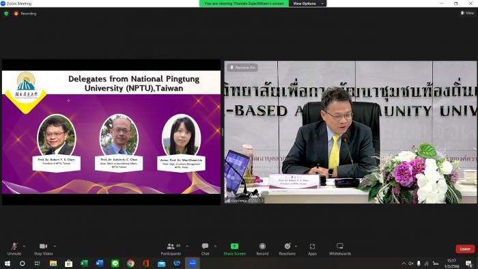Open Zoom Apps panel
Viewport: 478px width, 269px height.
pyautogui.click(x=313, y=249)
